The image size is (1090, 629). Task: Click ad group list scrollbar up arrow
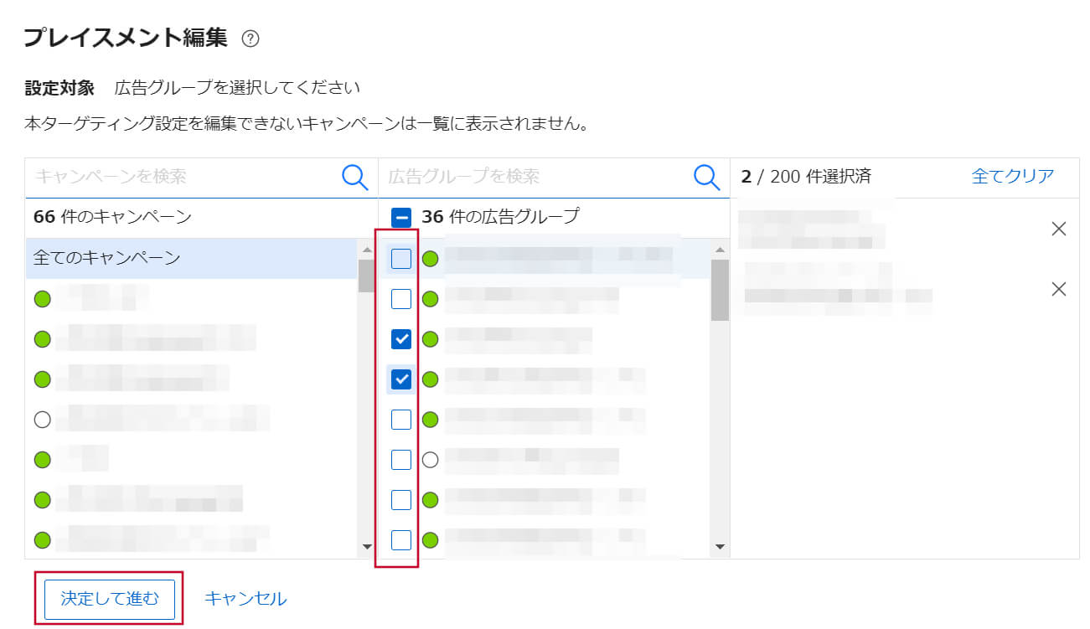coord(720,249)
